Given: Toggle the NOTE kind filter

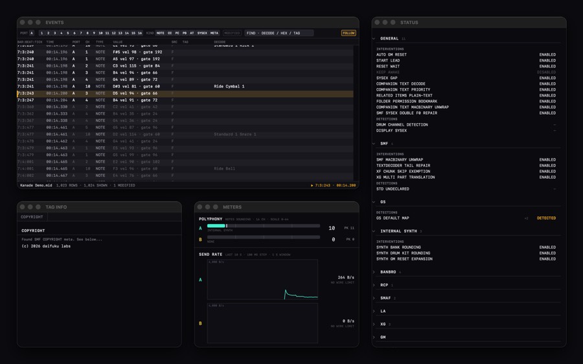Looking at the screenshot, I should pyautogui.click(x=160, y=33).
